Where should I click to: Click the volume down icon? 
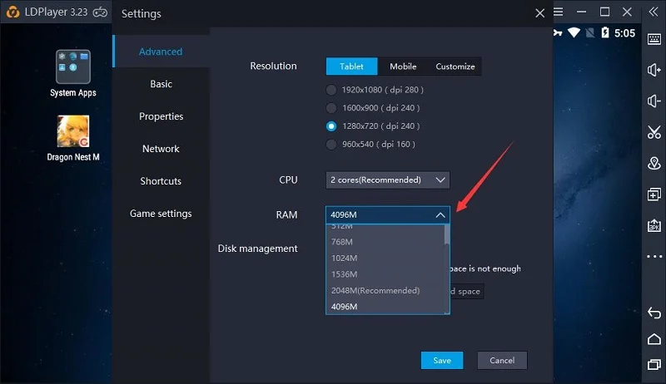[x=654, y=101]
